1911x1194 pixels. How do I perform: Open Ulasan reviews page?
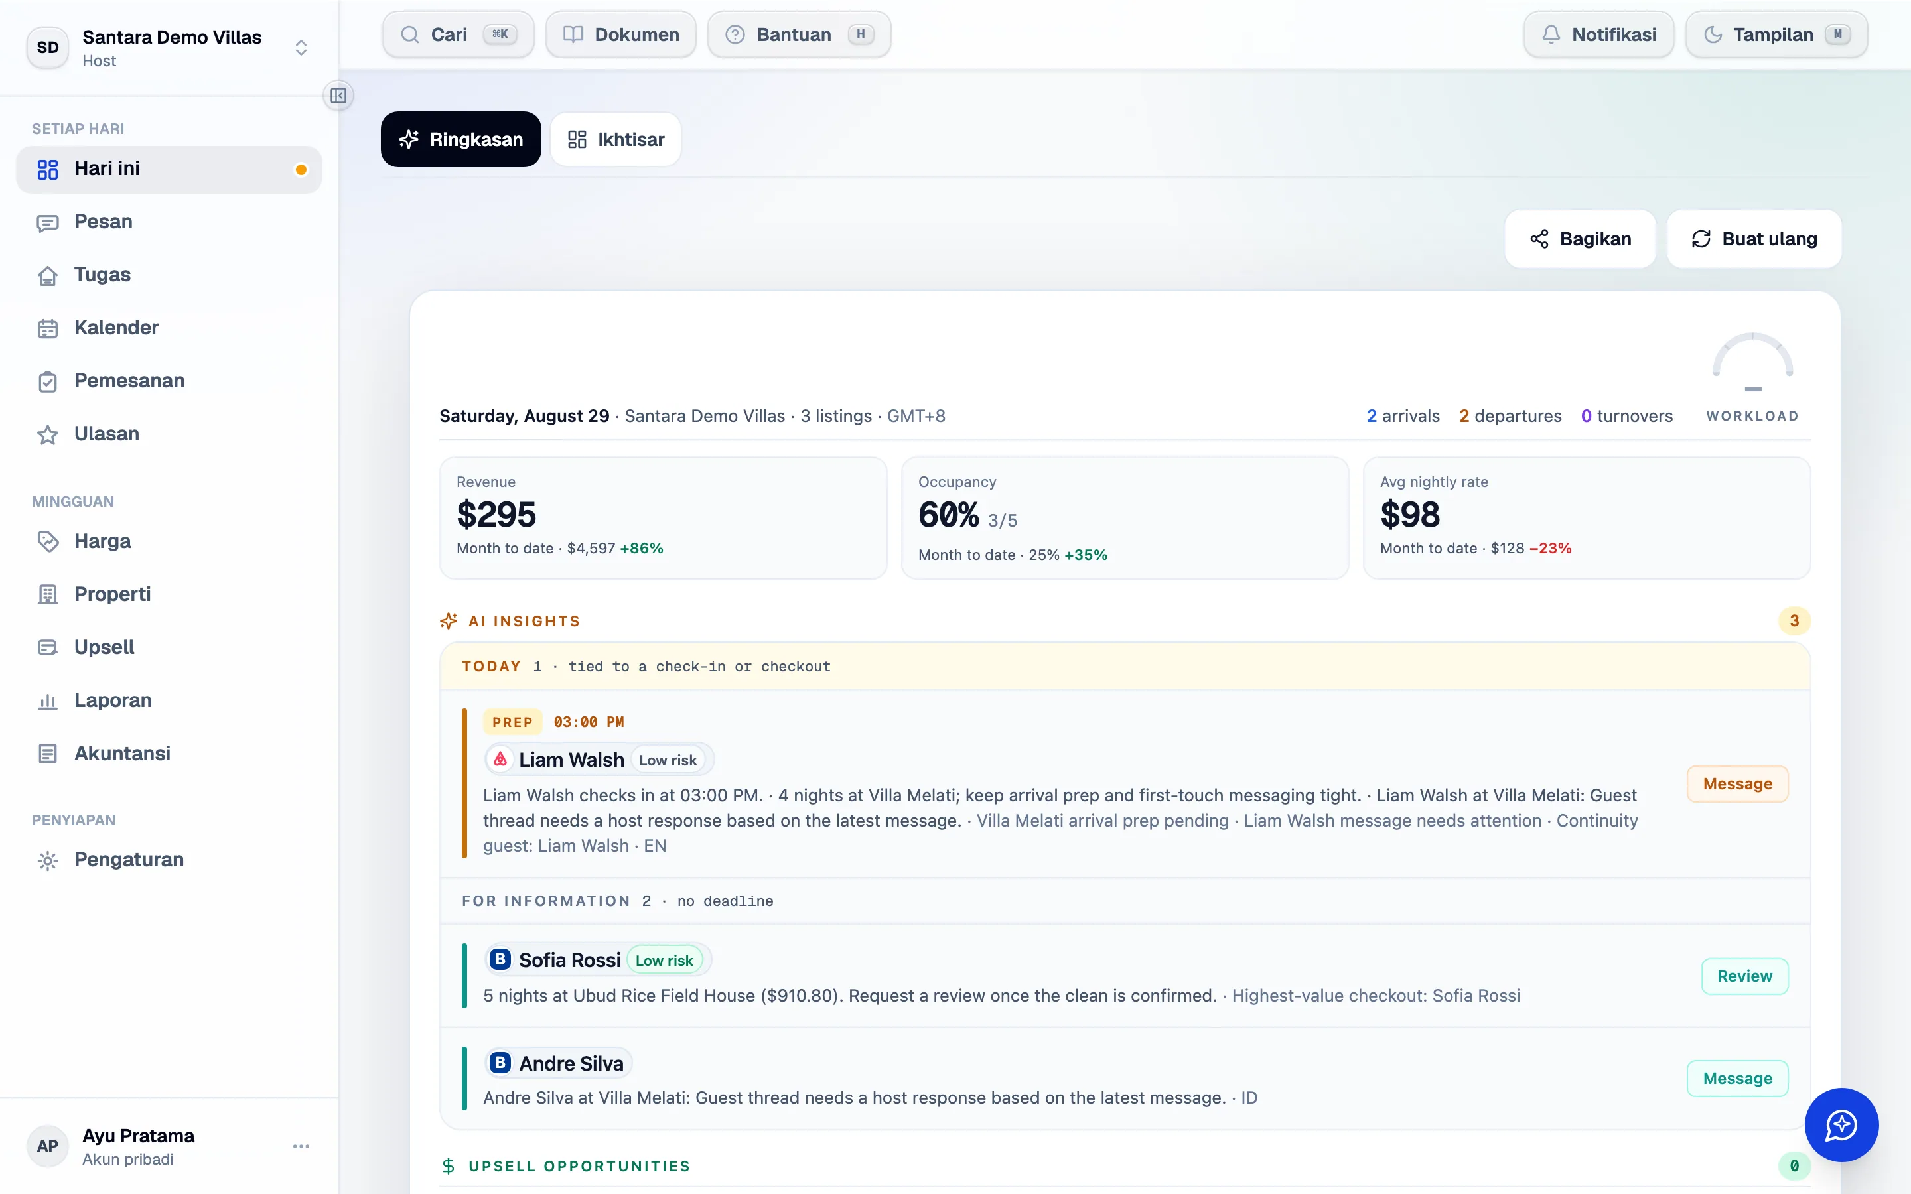(x=169, y=434)
